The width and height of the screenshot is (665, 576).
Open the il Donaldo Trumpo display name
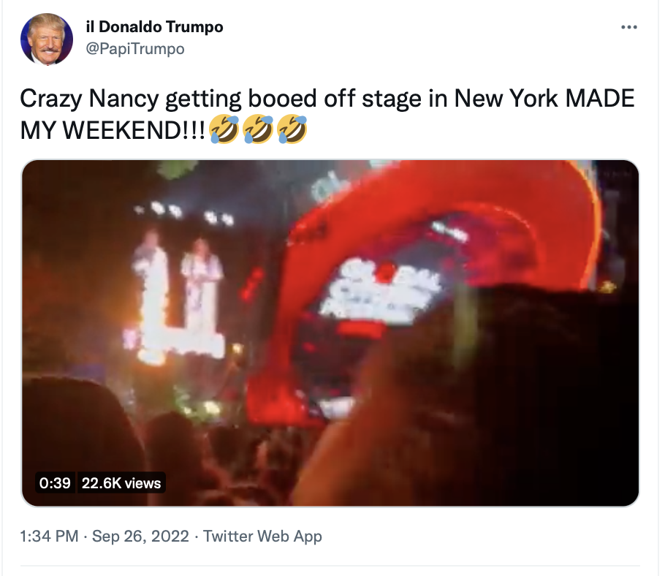(154, 27)
